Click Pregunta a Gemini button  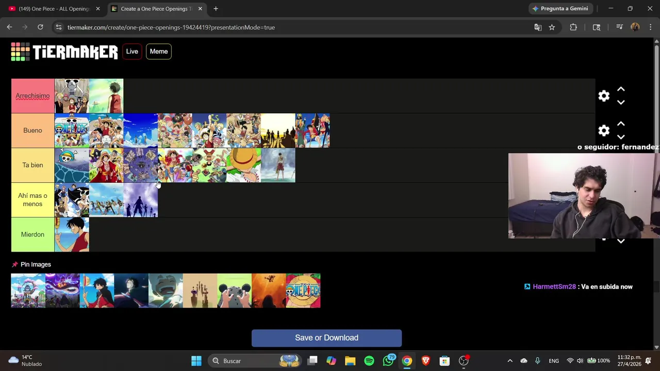click(x=560, y=9)
